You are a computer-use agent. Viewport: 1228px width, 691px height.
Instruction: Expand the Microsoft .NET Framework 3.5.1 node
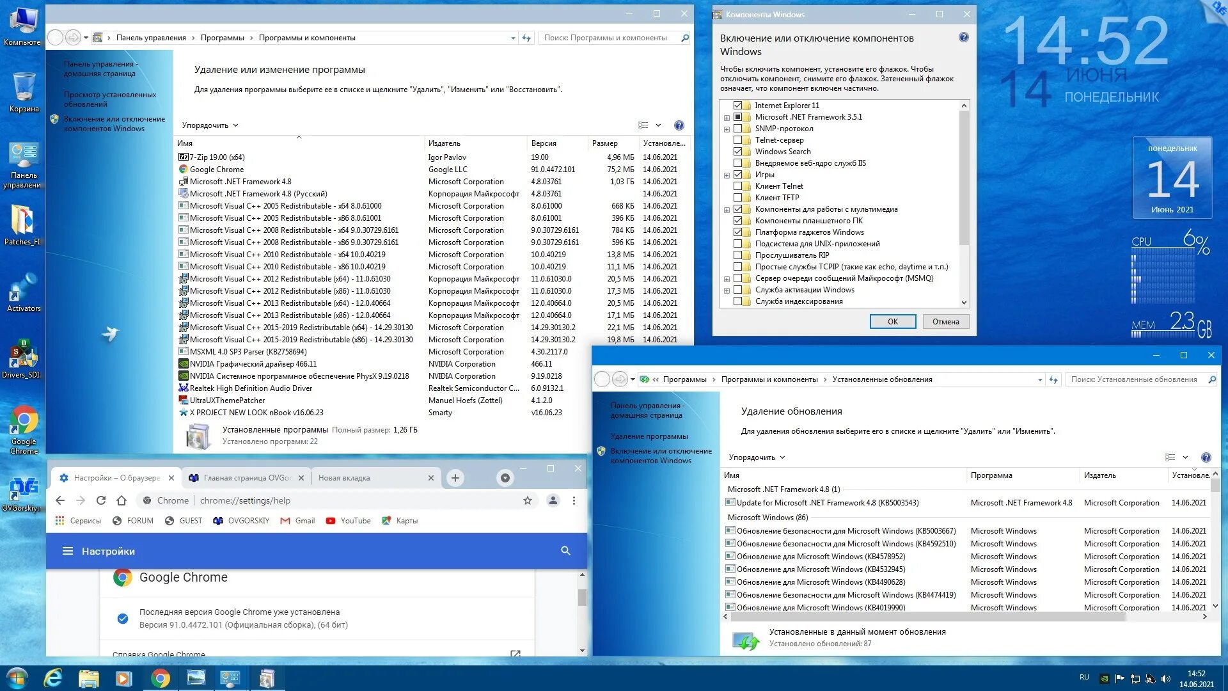point(727,118)
